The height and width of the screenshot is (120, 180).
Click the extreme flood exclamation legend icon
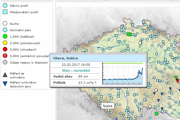tap(5, 56)
